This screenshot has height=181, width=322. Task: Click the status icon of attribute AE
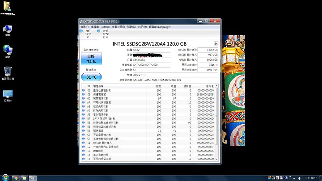tap(83, 114)
